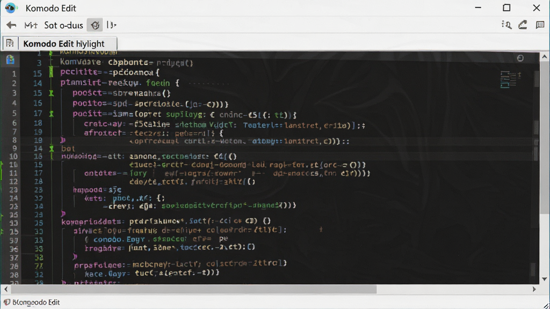
Task: Collapse the fold marker beside the bat line
Action: click(x=51, y=149)
